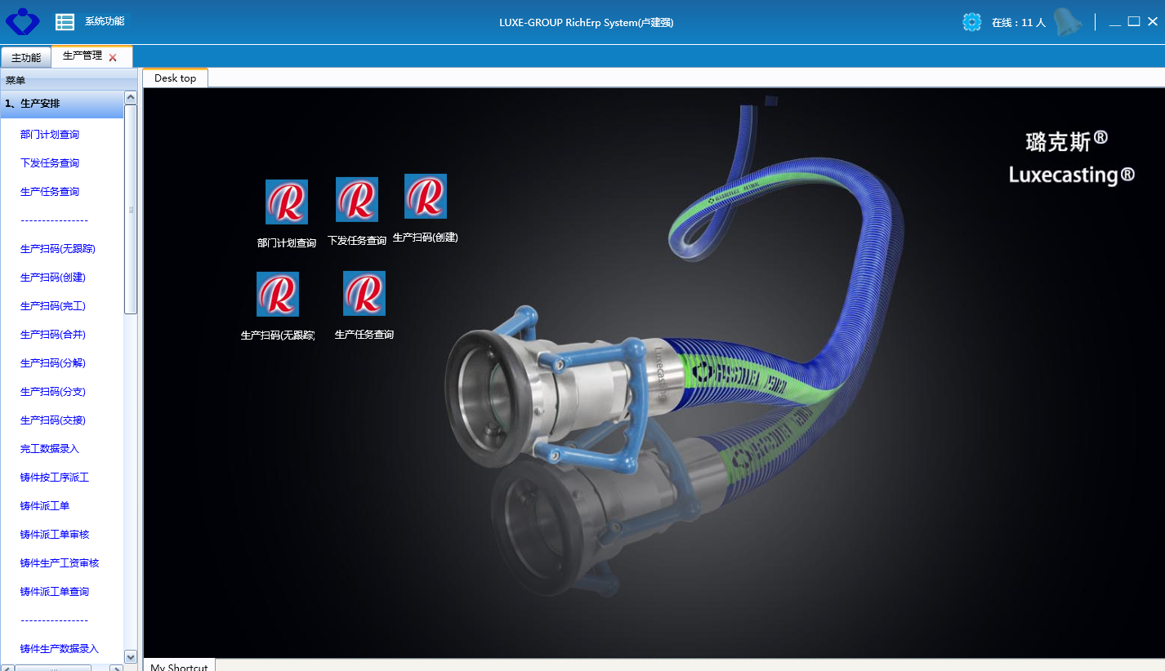
Task: Select the Desk top tab
Action: [x=175, y=78]
